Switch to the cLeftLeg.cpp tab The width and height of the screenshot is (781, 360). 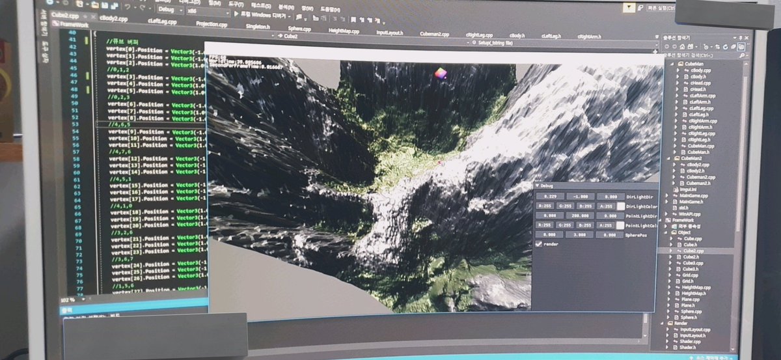pyautogui.click(x=163, y=21)
